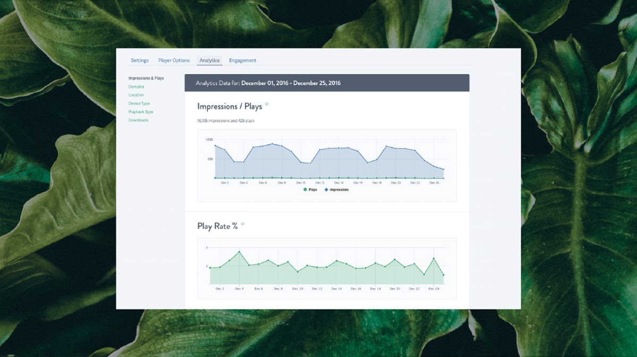Open the Downloads section
Image resolution: width=637 pixels, height=357 pixels.
tap(138, 120)
